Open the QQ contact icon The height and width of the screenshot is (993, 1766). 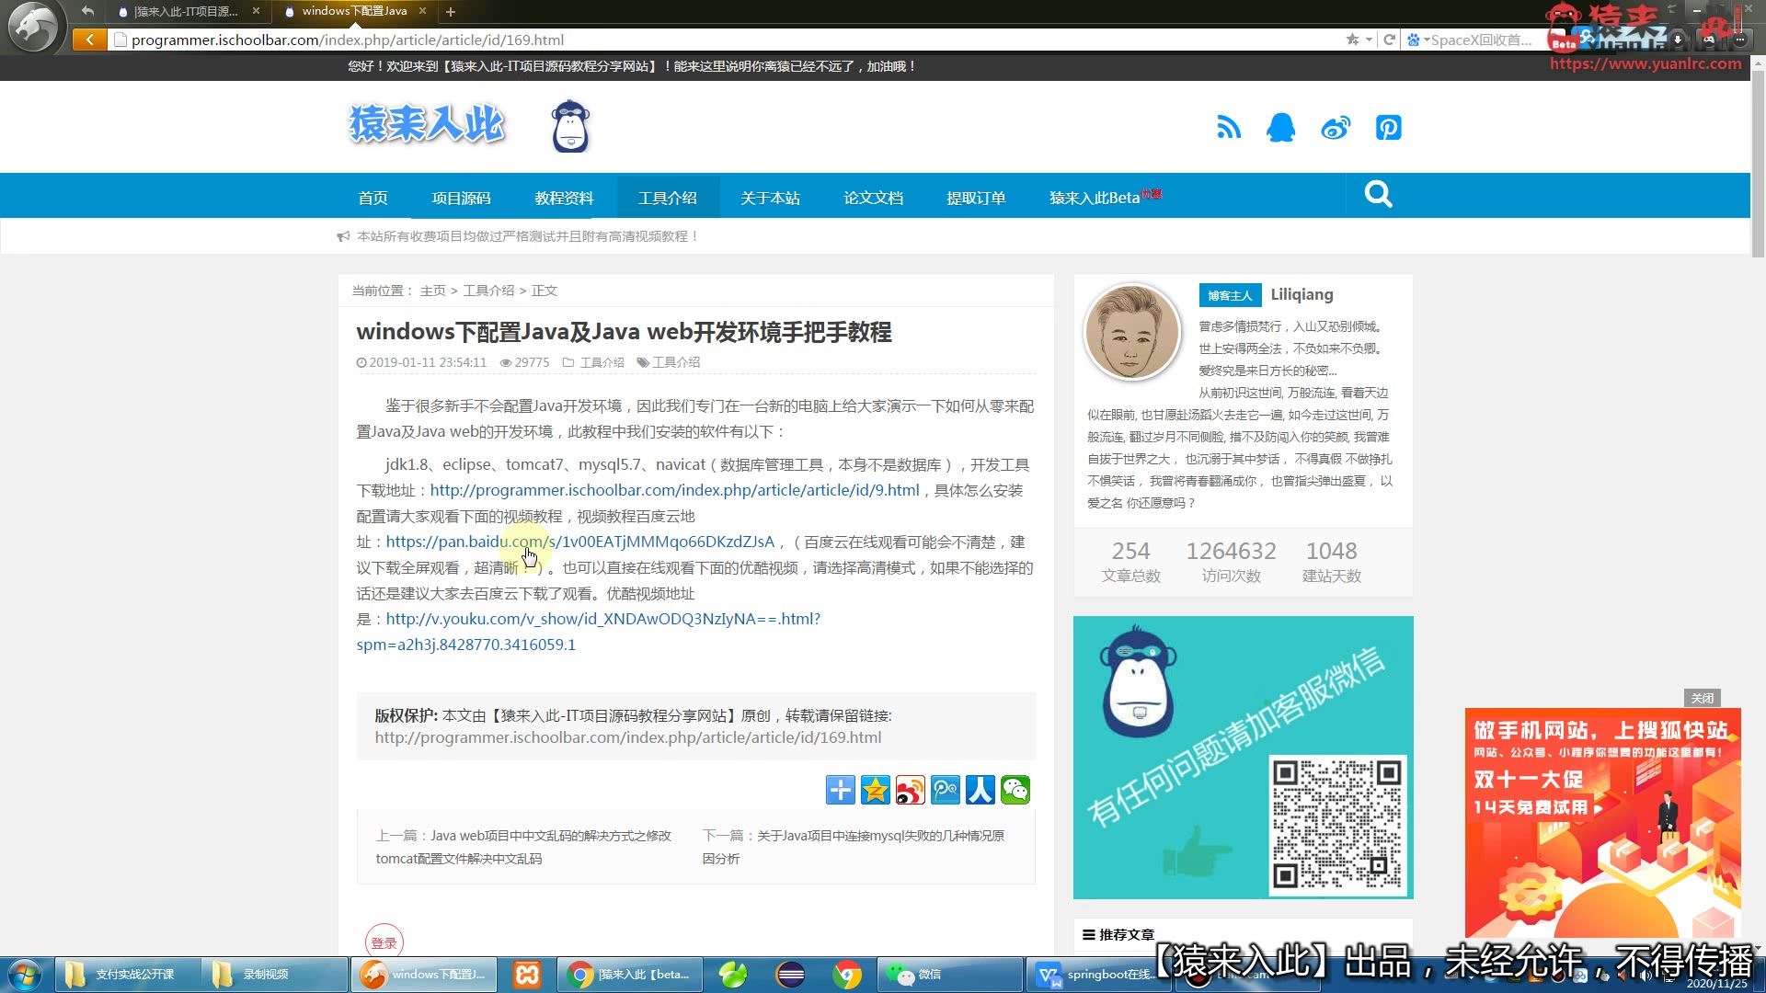1281,128
